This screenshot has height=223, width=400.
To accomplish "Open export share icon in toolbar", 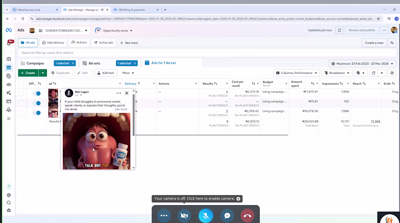I will click(373, 73).
